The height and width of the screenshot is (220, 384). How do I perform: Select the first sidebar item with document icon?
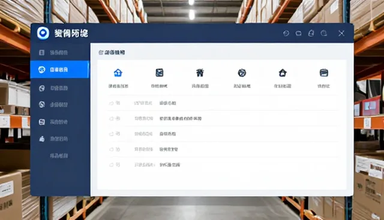pyautogui.click(x=60, y=53)
